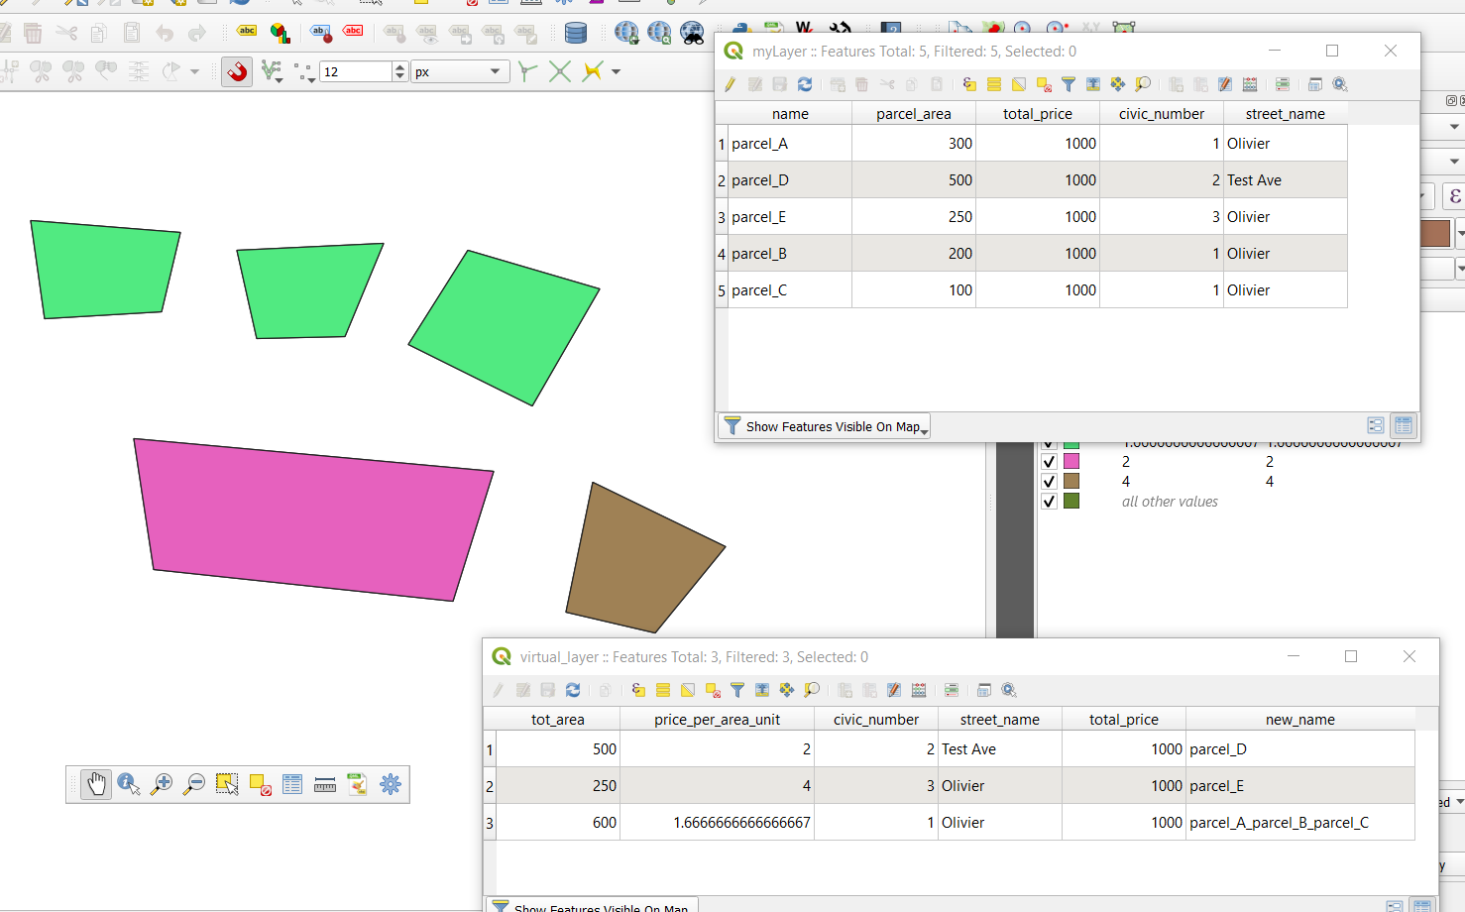Screen dimensions: 1465x912
Task: Open the snapping units px dropdown
Action: coord(459,71)
